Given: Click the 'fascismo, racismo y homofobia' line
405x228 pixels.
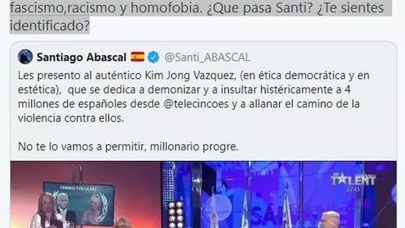Looking at the screenshot, I should (107, 8).
